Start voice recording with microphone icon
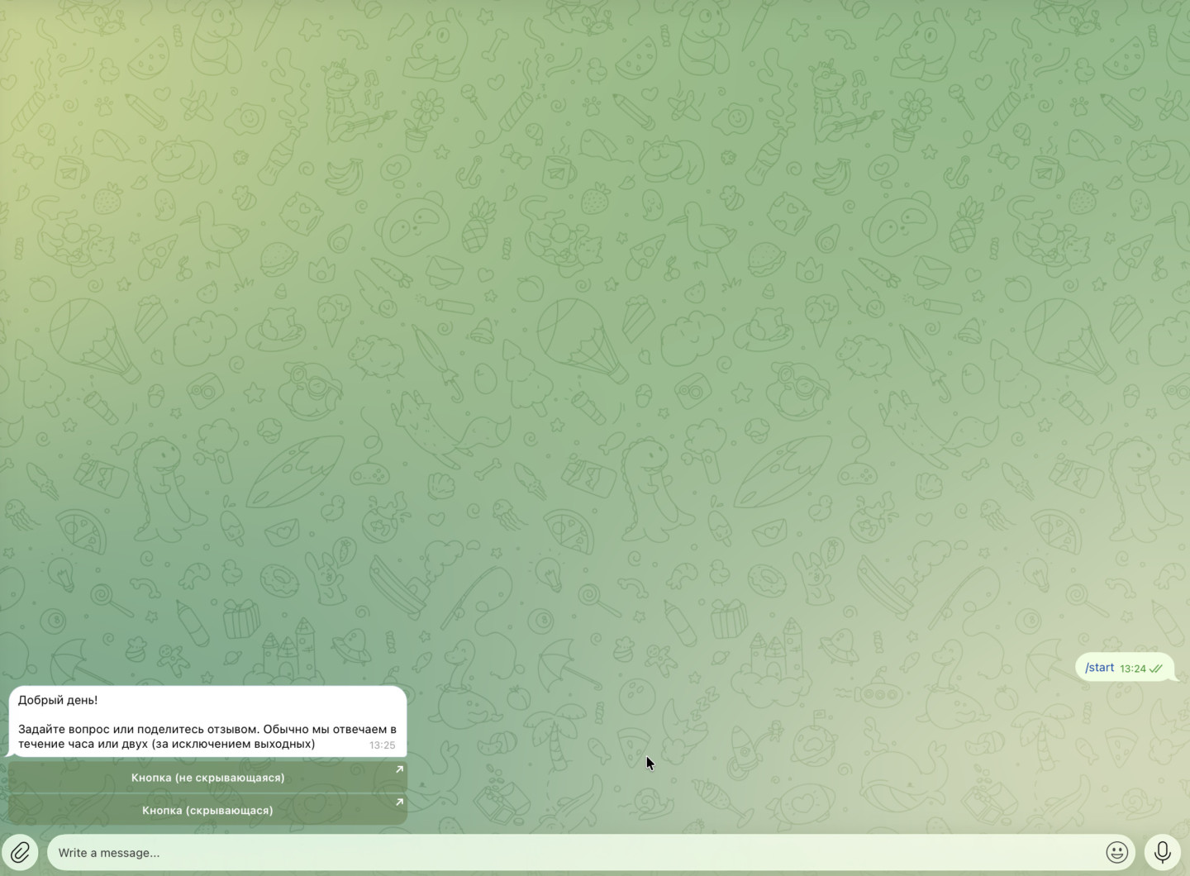Image resolution: width=1190 pixels, height=876 pixels. click(1162, 852)
